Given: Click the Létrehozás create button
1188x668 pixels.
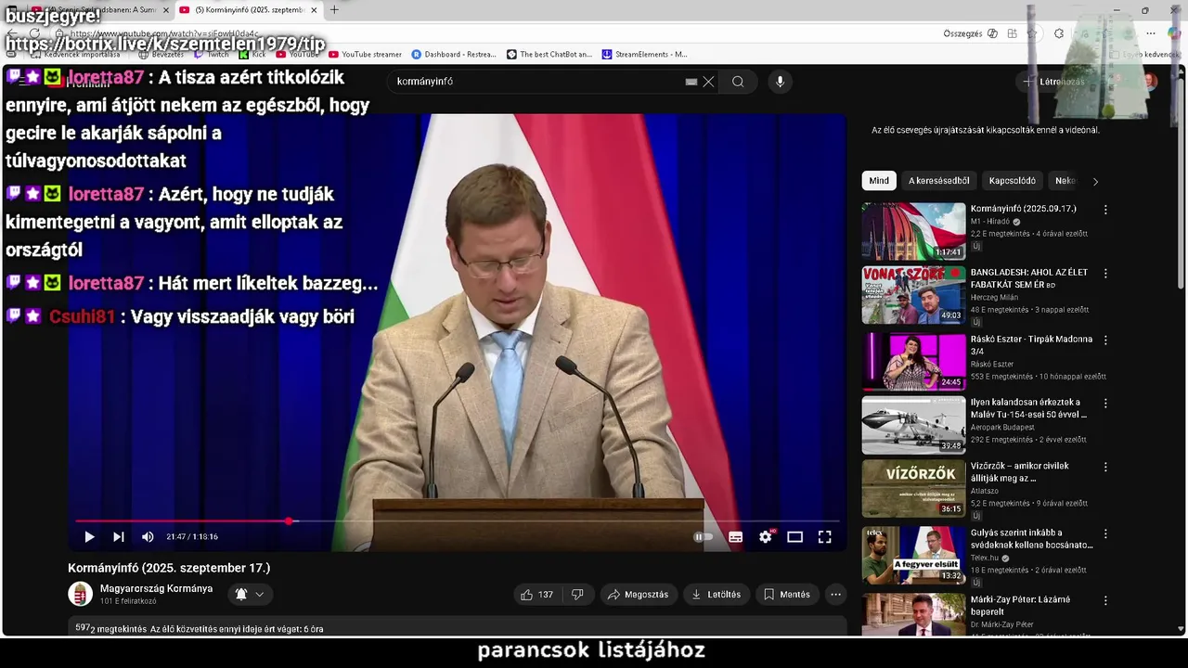Looking at the screenshot, I should click(1053, 82).
